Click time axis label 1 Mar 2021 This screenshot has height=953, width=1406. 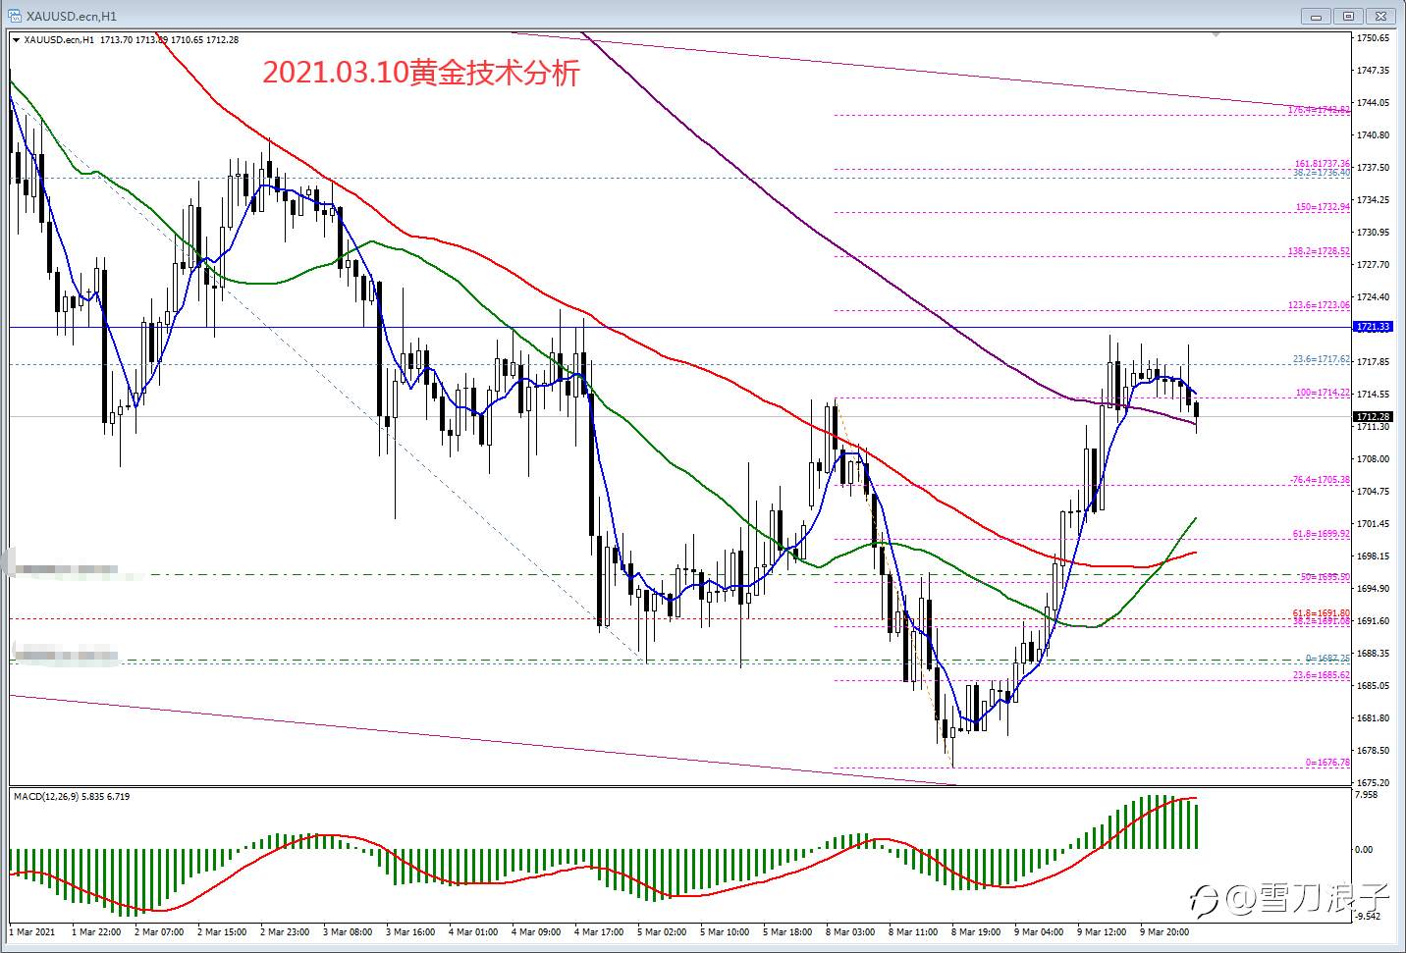(32, 931)
